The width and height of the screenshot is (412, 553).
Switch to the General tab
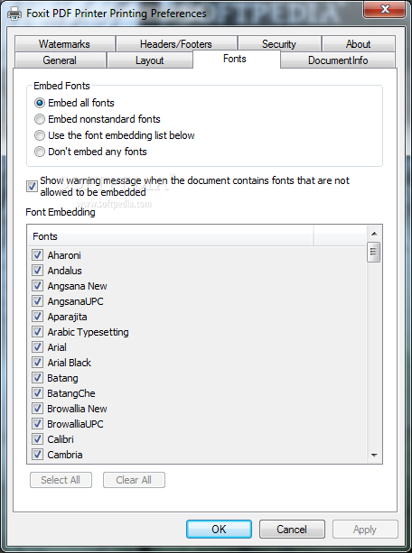point(60,60)
